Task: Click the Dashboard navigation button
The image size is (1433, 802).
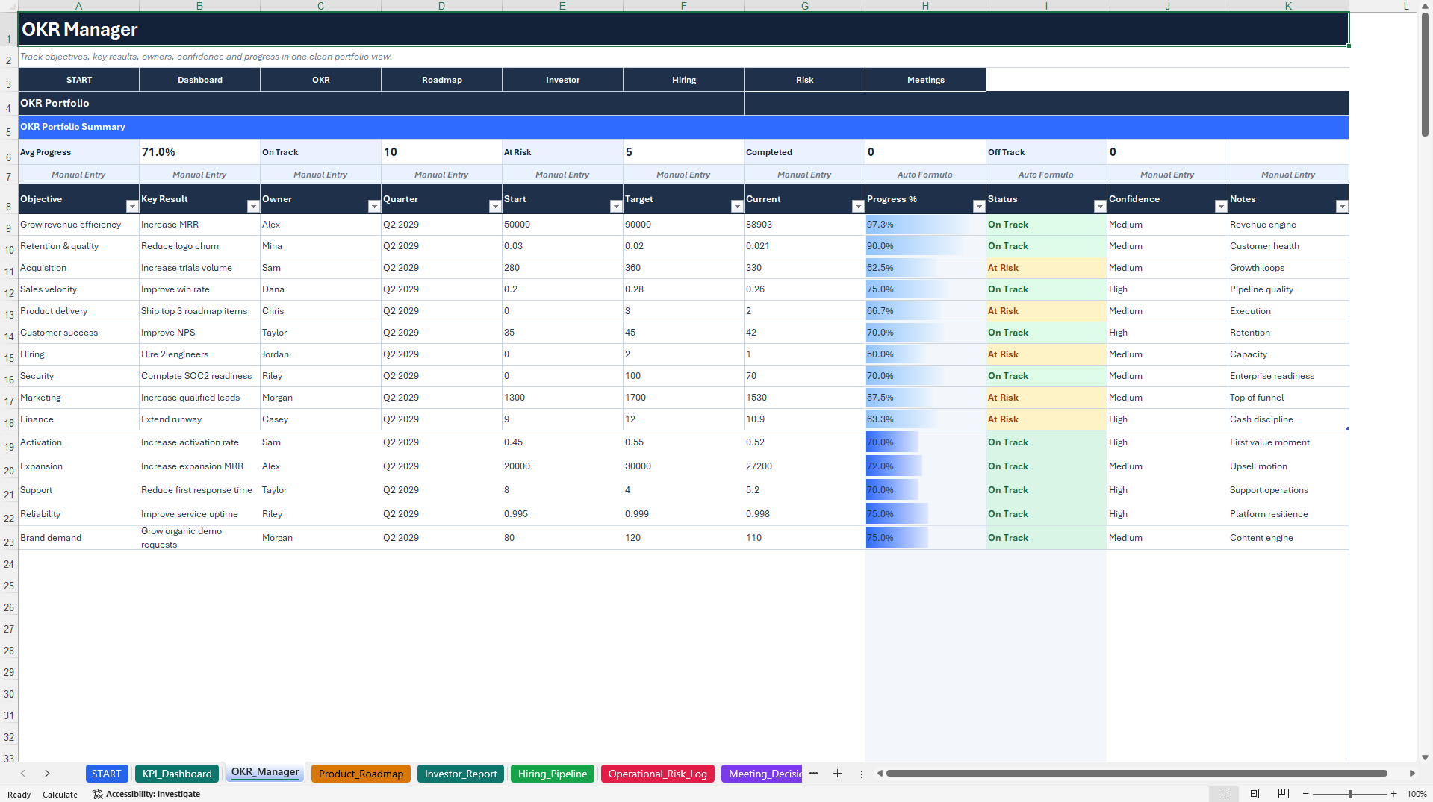Action: (x=200, y=80)
